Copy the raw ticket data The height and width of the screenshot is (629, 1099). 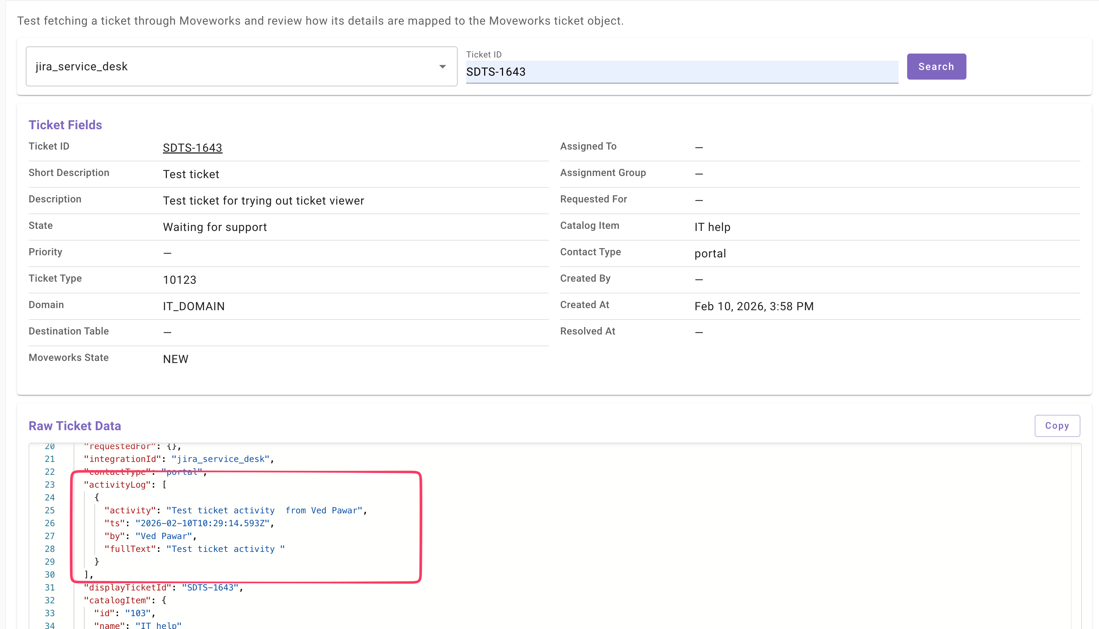[x=1056, y=426]
